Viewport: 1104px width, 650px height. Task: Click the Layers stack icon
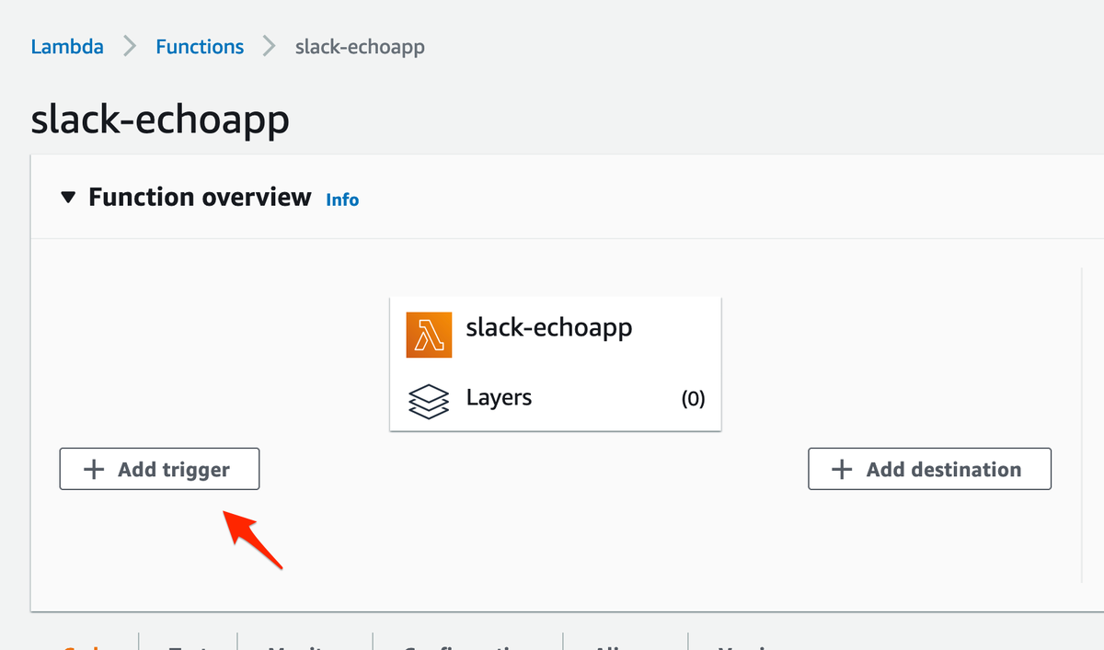(428, 401)
